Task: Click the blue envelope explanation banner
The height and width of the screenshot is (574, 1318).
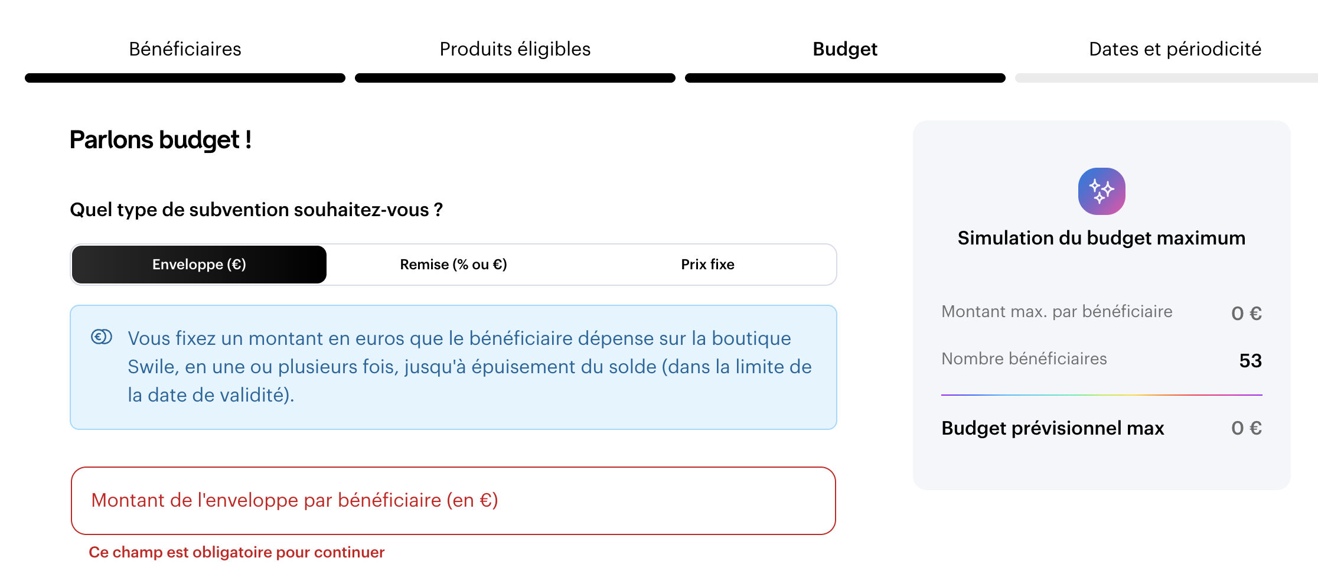Action: click(x=454, y=367)
